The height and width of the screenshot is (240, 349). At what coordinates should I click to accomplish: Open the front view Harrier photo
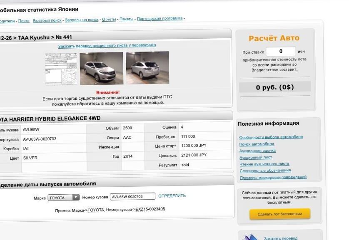pyautogui.click(x=101, y=69)
